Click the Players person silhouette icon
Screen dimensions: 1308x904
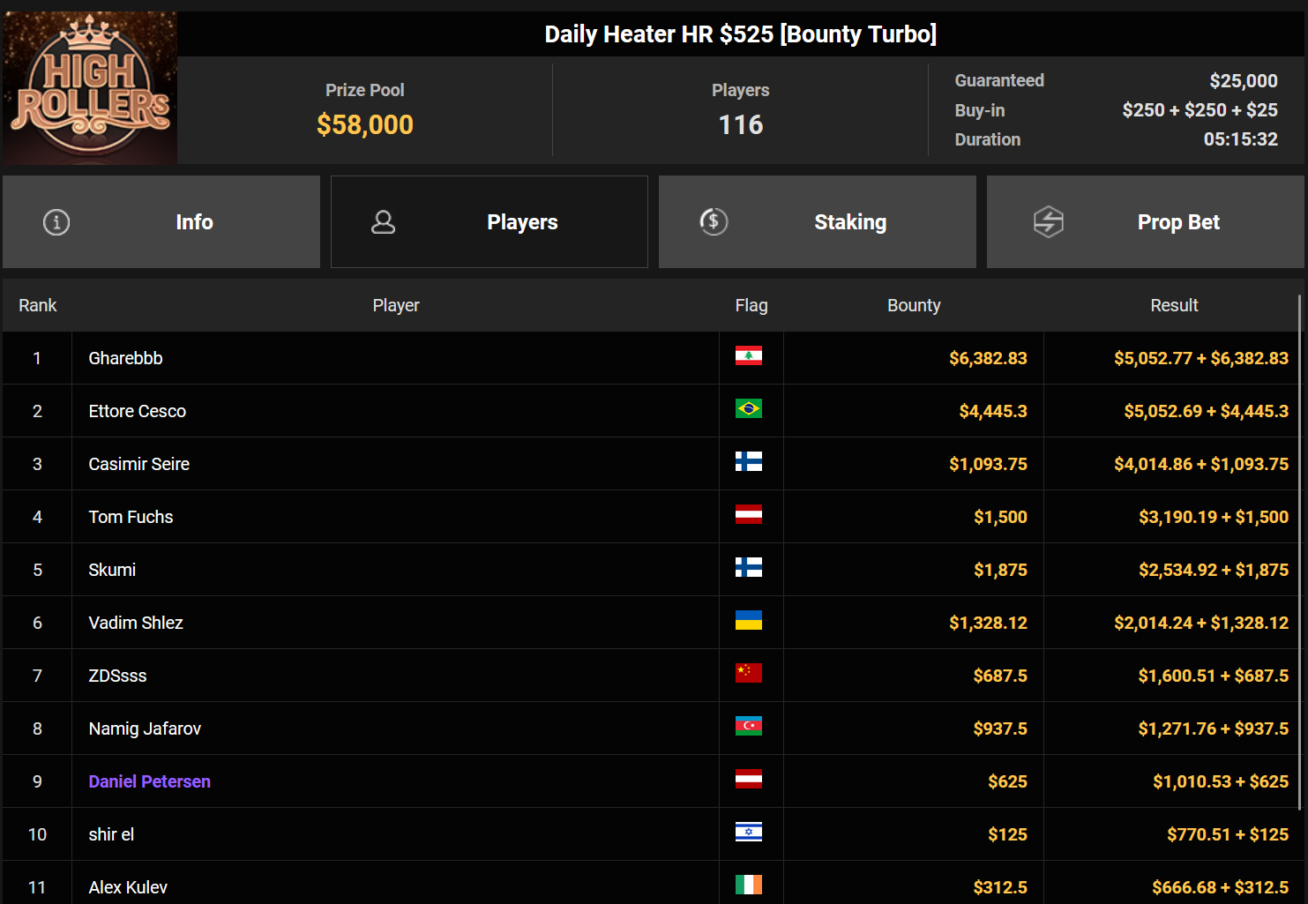tap(383, 222)
